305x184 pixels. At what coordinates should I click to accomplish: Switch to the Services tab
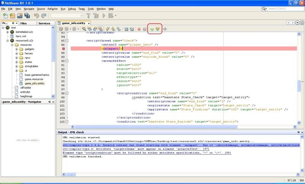[44, 23]
